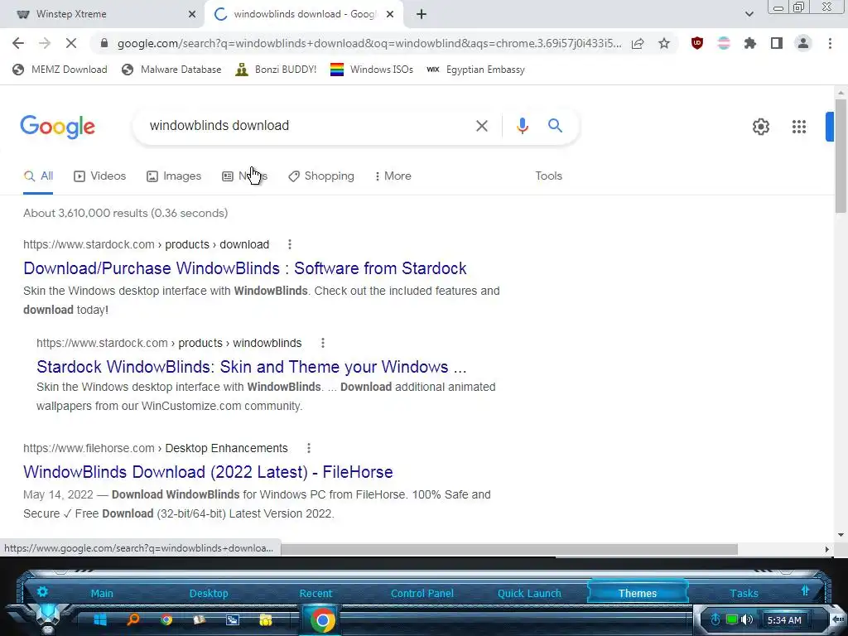Select the Main shelf tab
This screenshot has width=848, height=636.
click(102, 593)
